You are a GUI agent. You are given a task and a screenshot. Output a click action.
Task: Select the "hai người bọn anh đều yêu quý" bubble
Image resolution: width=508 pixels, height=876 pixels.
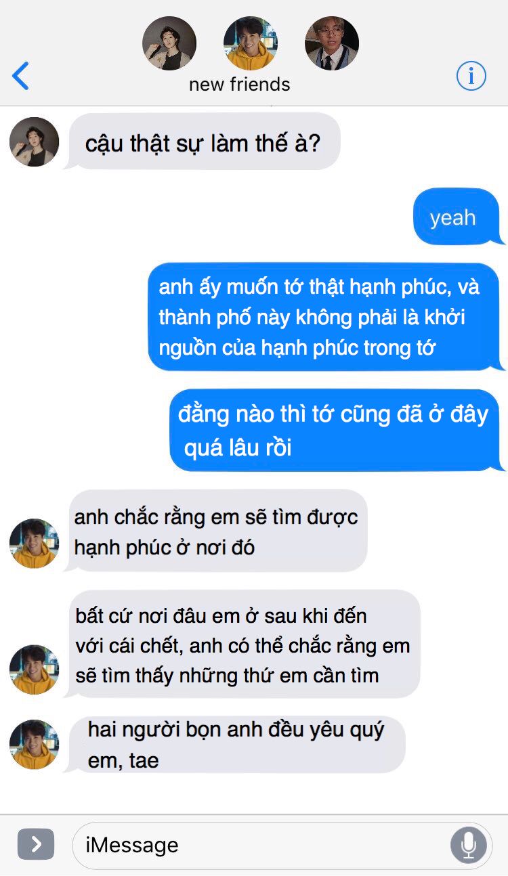pos(235,744)
